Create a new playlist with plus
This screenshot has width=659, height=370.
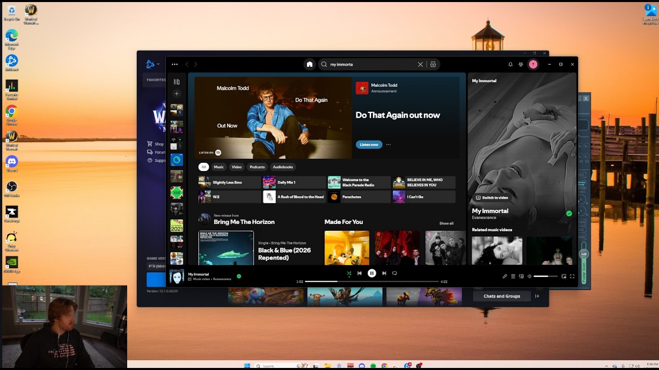coord(177,94)
